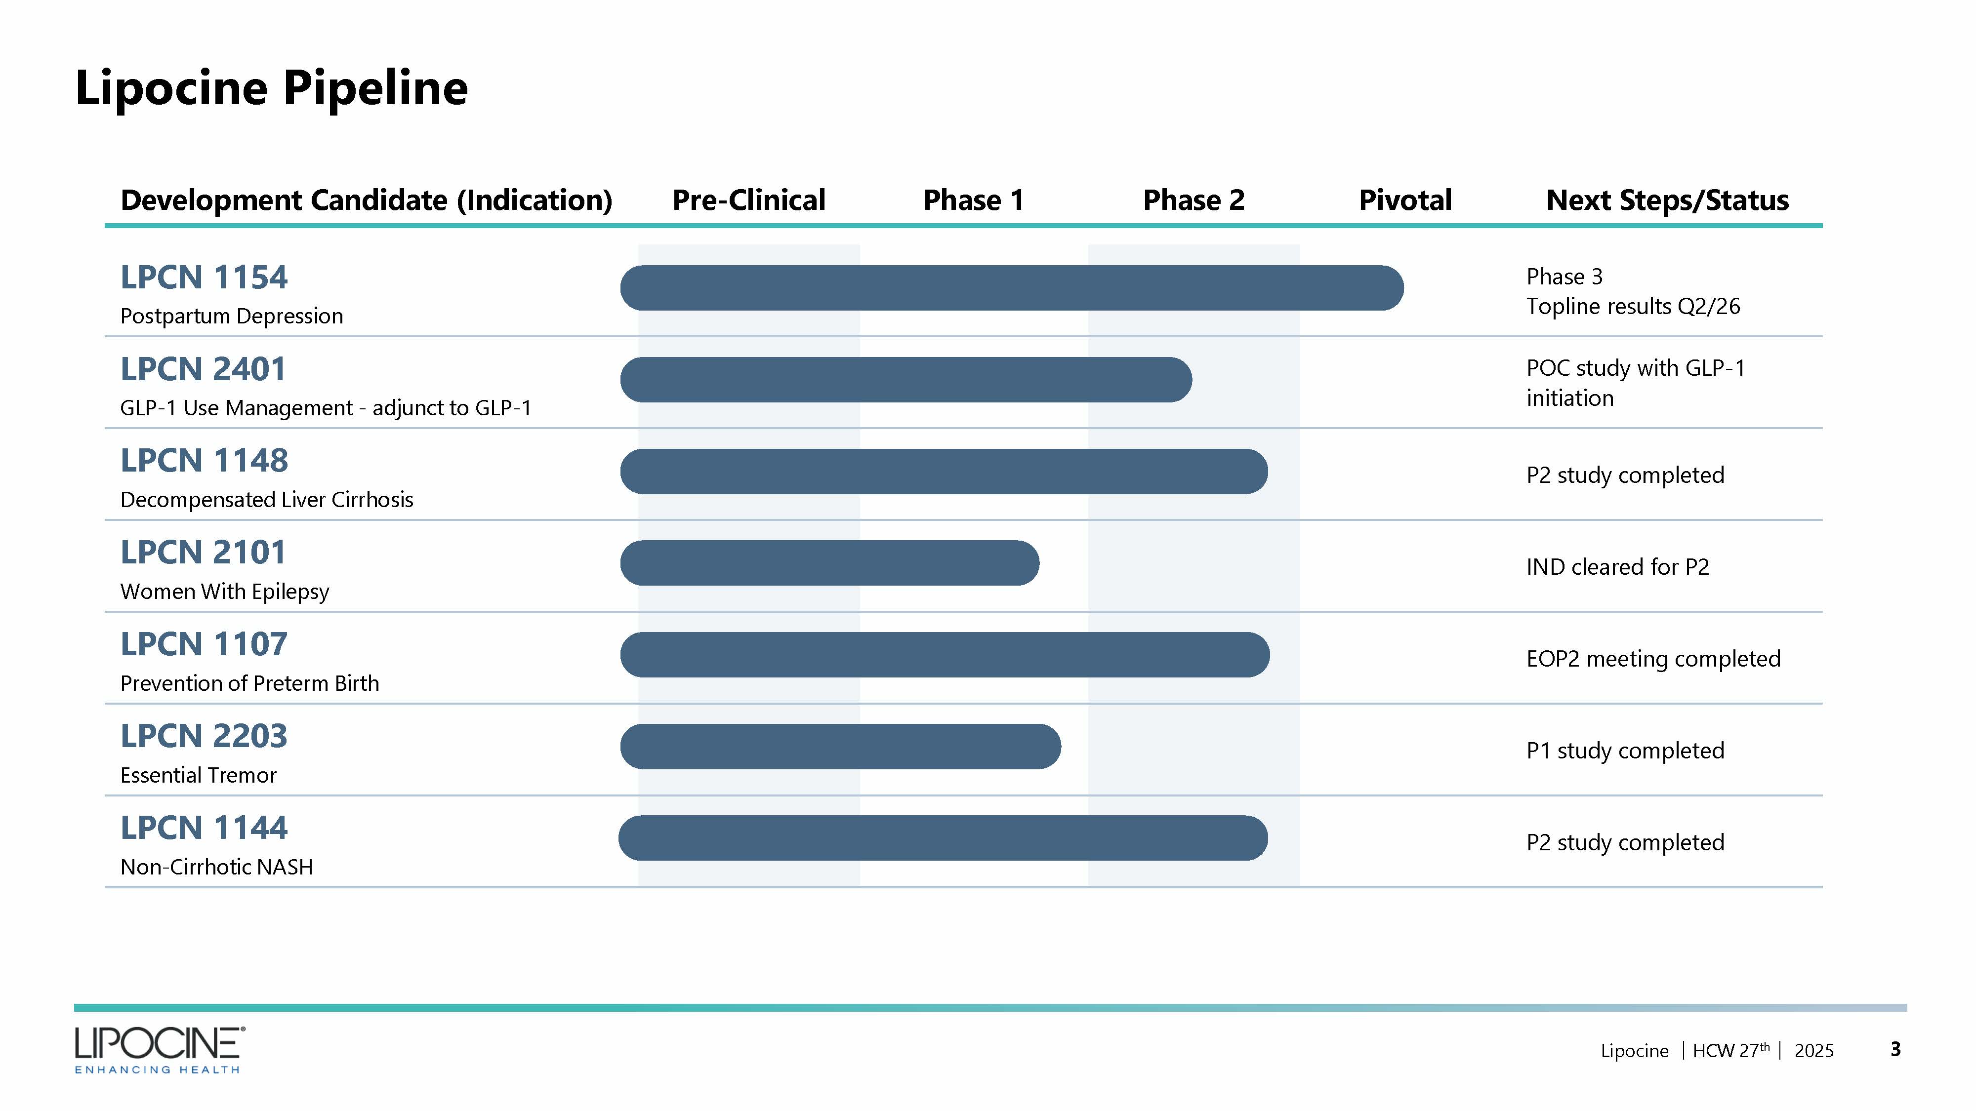
Task: Click the slide page number 3
Action: coord(1895,1049)
